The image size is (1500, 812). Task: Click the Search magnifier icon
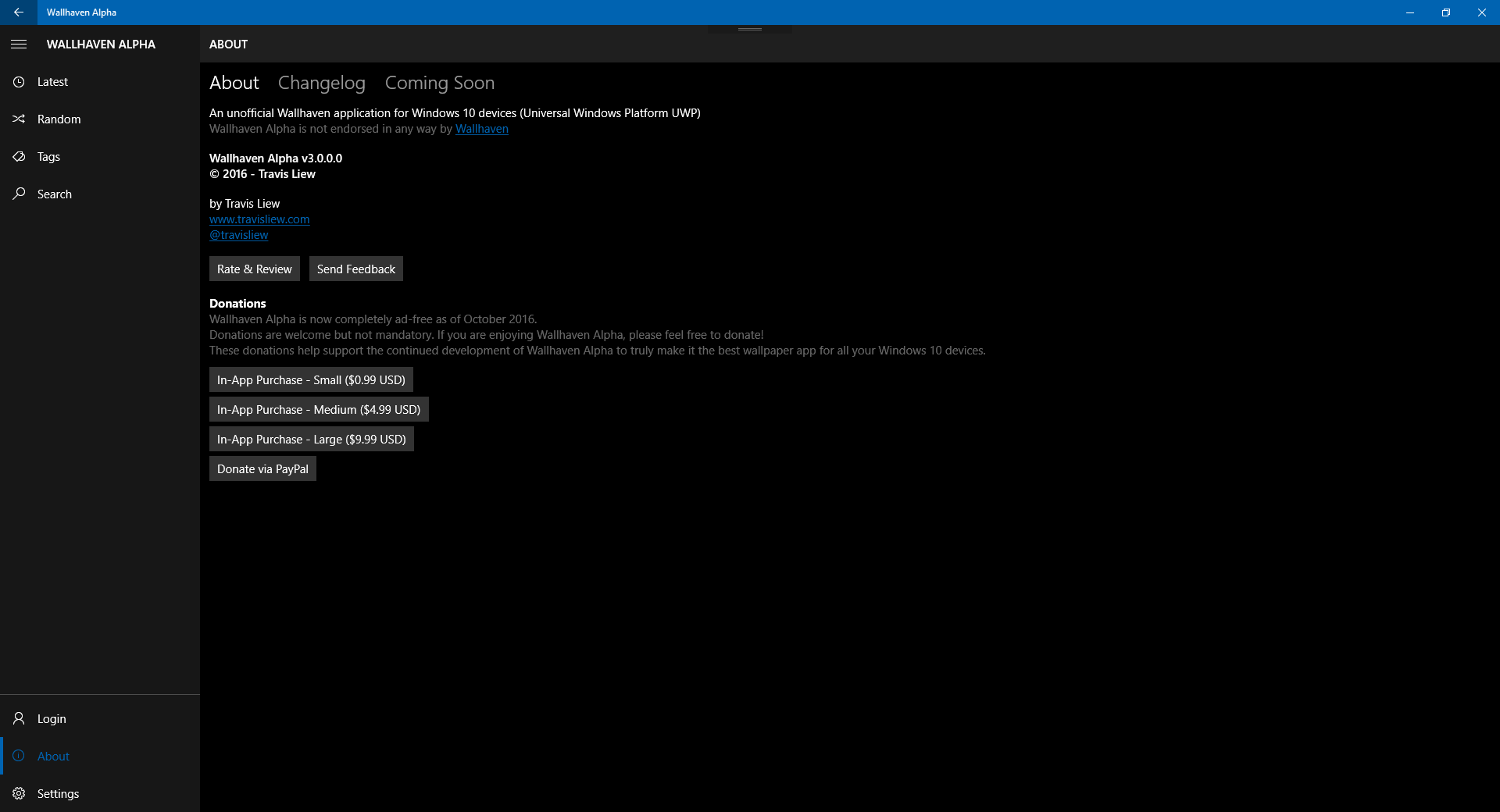coord(19,194)
